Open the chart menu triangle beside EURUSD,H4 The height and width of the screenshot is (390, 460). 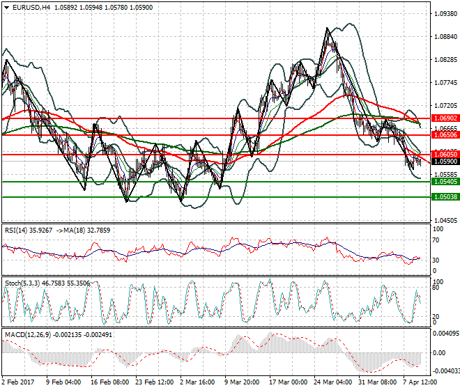click(x=6, y=8)
